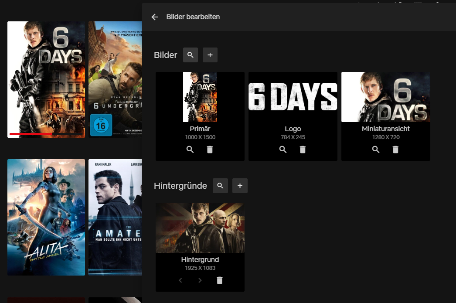Image resolution: width=456 pixels, height=303 pixels.
Task: Search for a new Logo image
Action: click(283, 150)
